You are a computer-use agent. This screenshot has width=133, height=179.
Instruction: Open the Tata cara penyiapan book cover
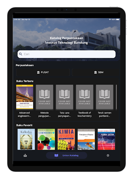point(64,97)
